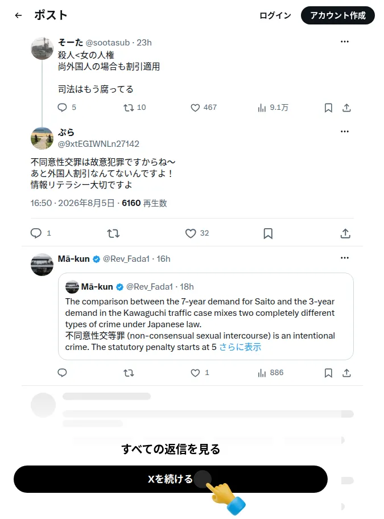Share そーた's post via the upload icon
Screen dimensions: 384x519
[346, 108]
